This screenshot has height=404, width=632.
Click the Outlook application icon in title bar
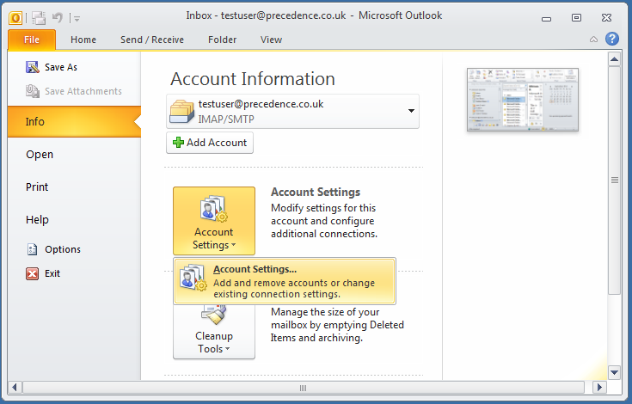15,18
